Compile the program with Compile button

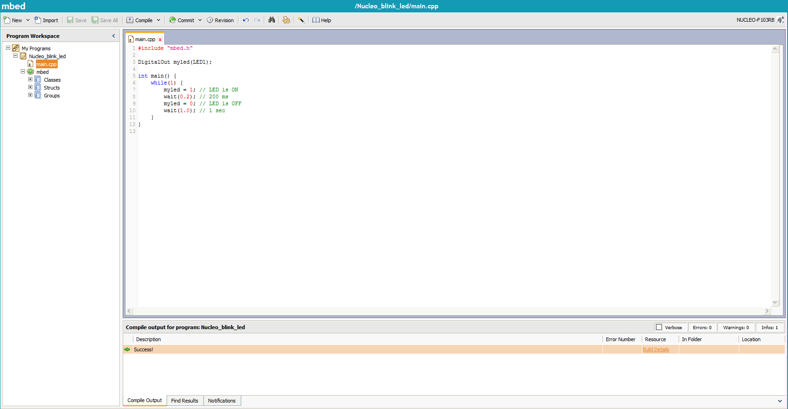click(139, 20)
